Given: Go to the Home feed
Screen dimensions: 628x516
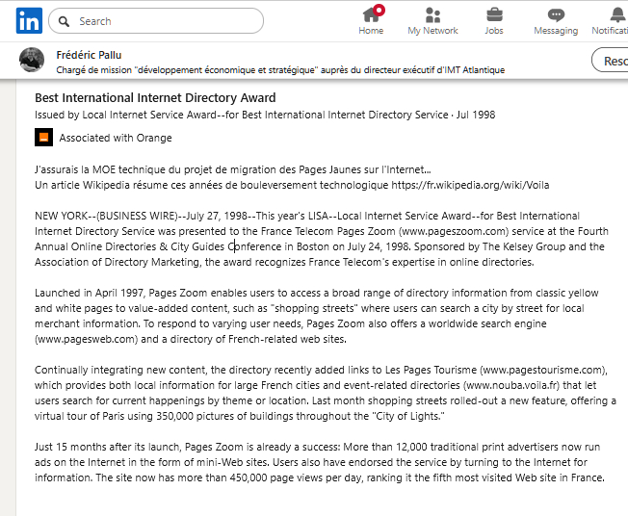Looking at the screenshot, I should click(371, 20).
